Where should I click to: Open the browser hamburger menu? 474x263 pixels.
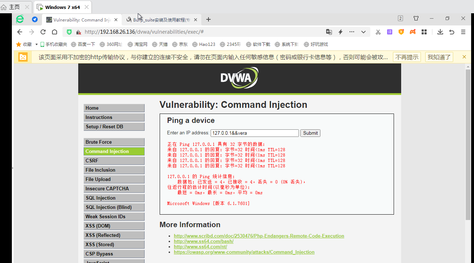click(x=463, y=32)
